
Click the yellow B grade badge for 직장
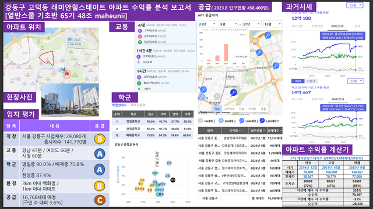100,139
